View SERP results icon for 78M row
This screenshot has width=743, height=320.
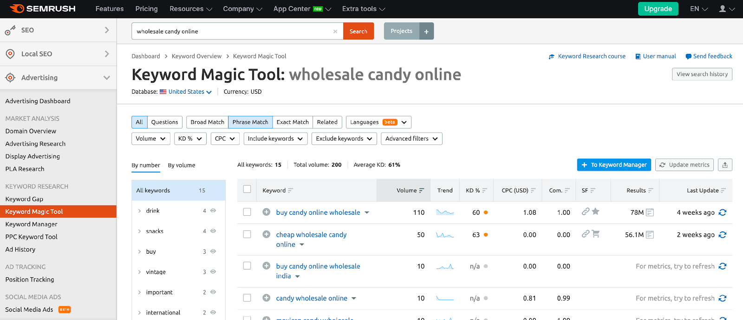(650, 212)
